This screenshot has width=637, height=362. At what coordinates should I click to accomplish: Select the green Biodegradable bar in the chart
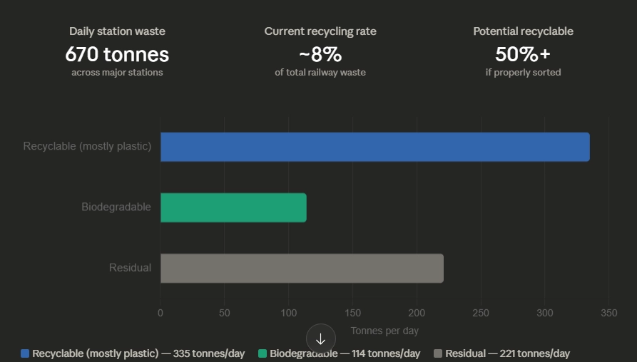pos(233,207)
